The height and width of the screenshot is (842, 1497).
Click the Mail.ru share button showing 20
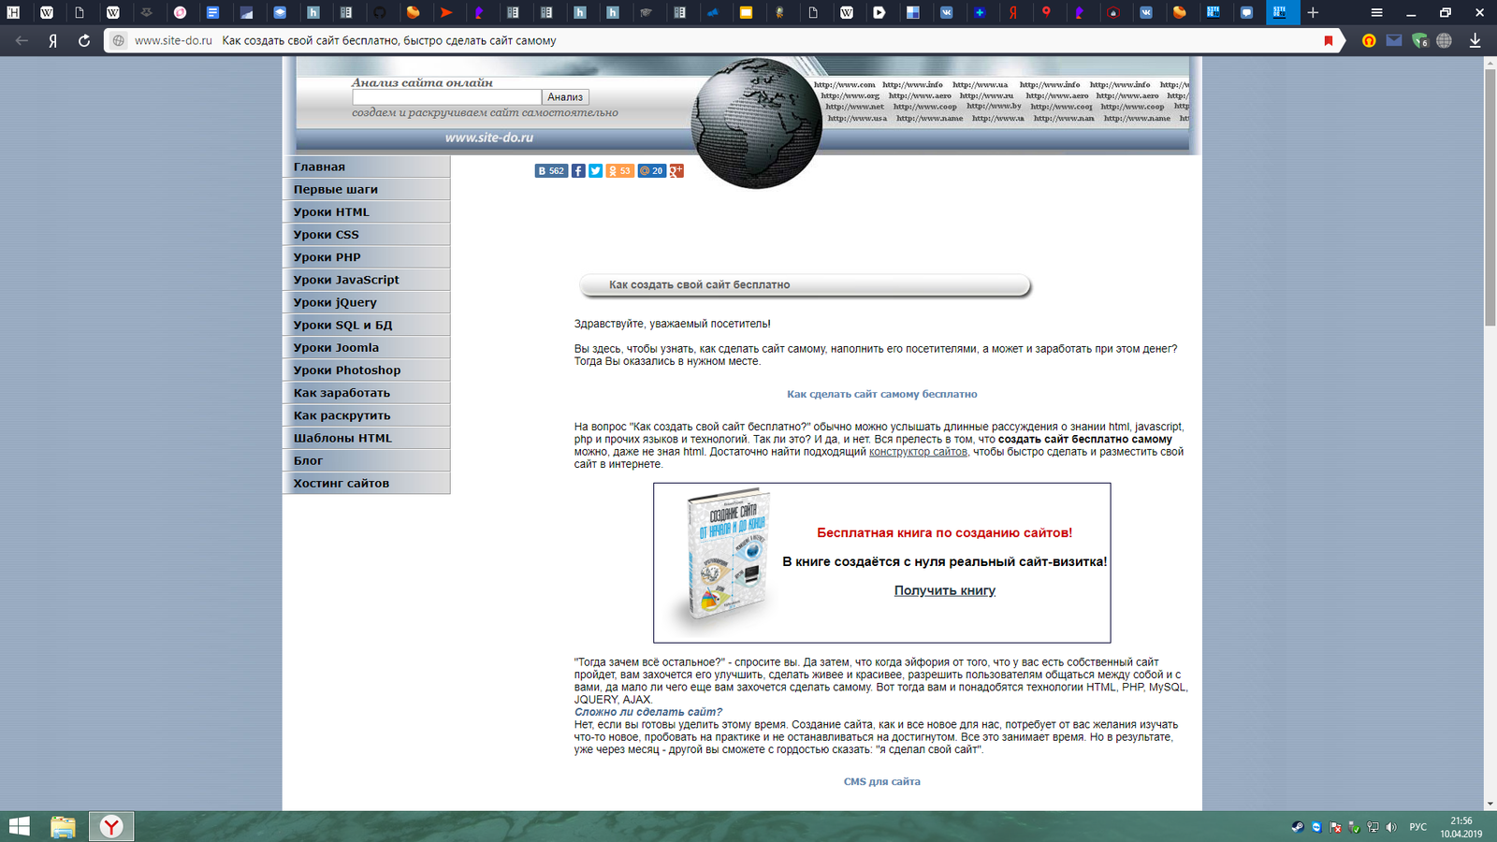[651, 171]
